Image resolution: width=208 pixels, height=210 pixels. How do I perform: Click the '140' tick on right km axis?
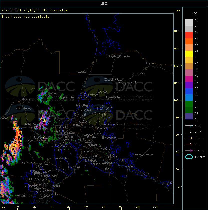click(176, 66)
